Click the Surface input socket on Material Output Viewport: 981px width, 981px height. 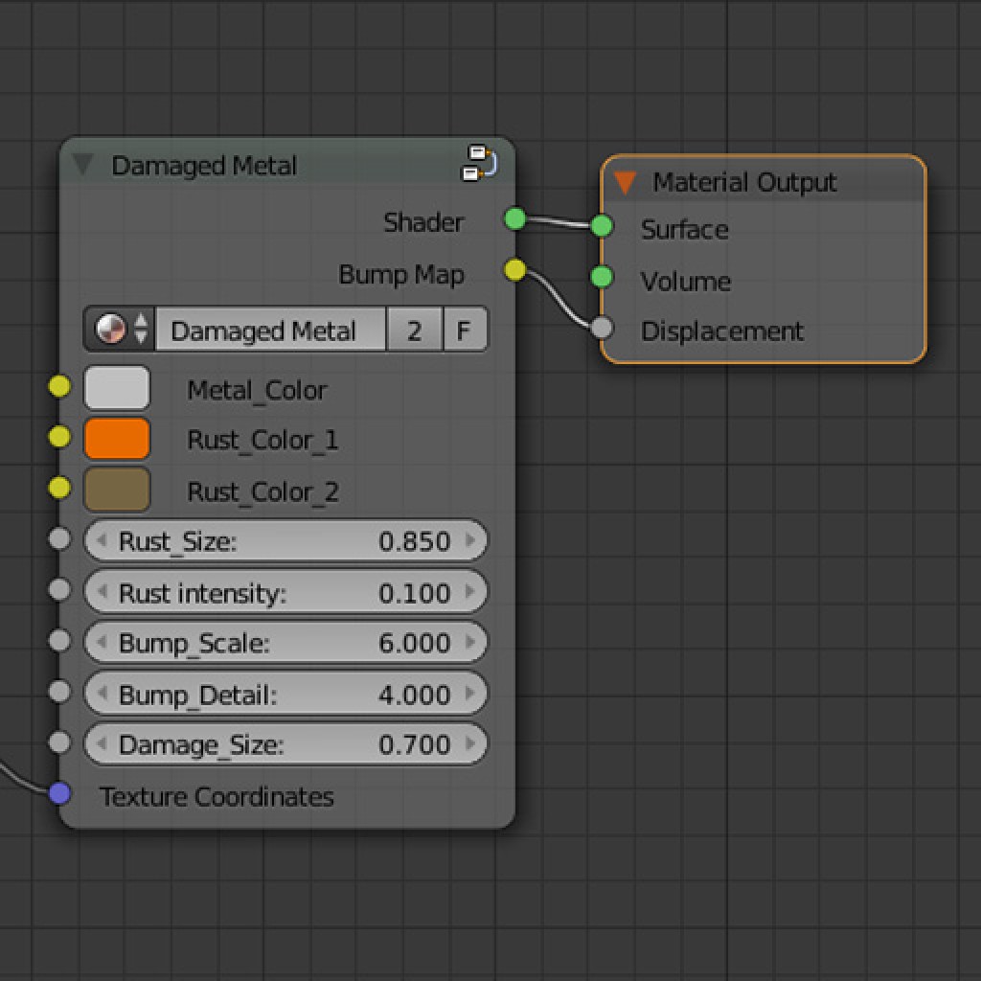602,226
